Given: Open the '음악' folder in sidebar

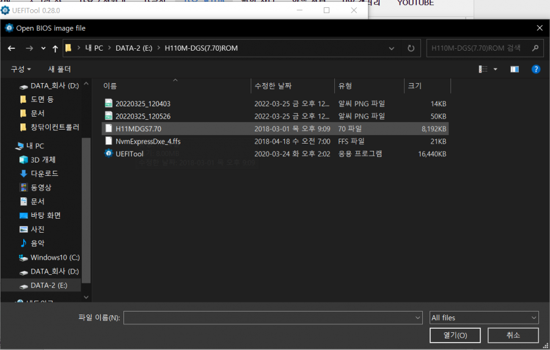Looking at the screenshot, I should [x=37, y=243].
